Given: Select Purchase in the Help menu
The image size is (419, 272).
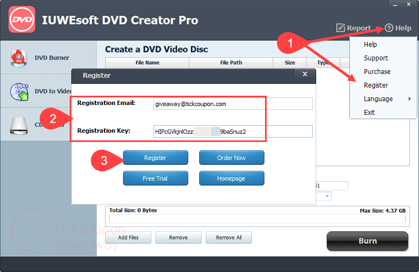Looking at the screenshot, I should (x=377, y=72).
